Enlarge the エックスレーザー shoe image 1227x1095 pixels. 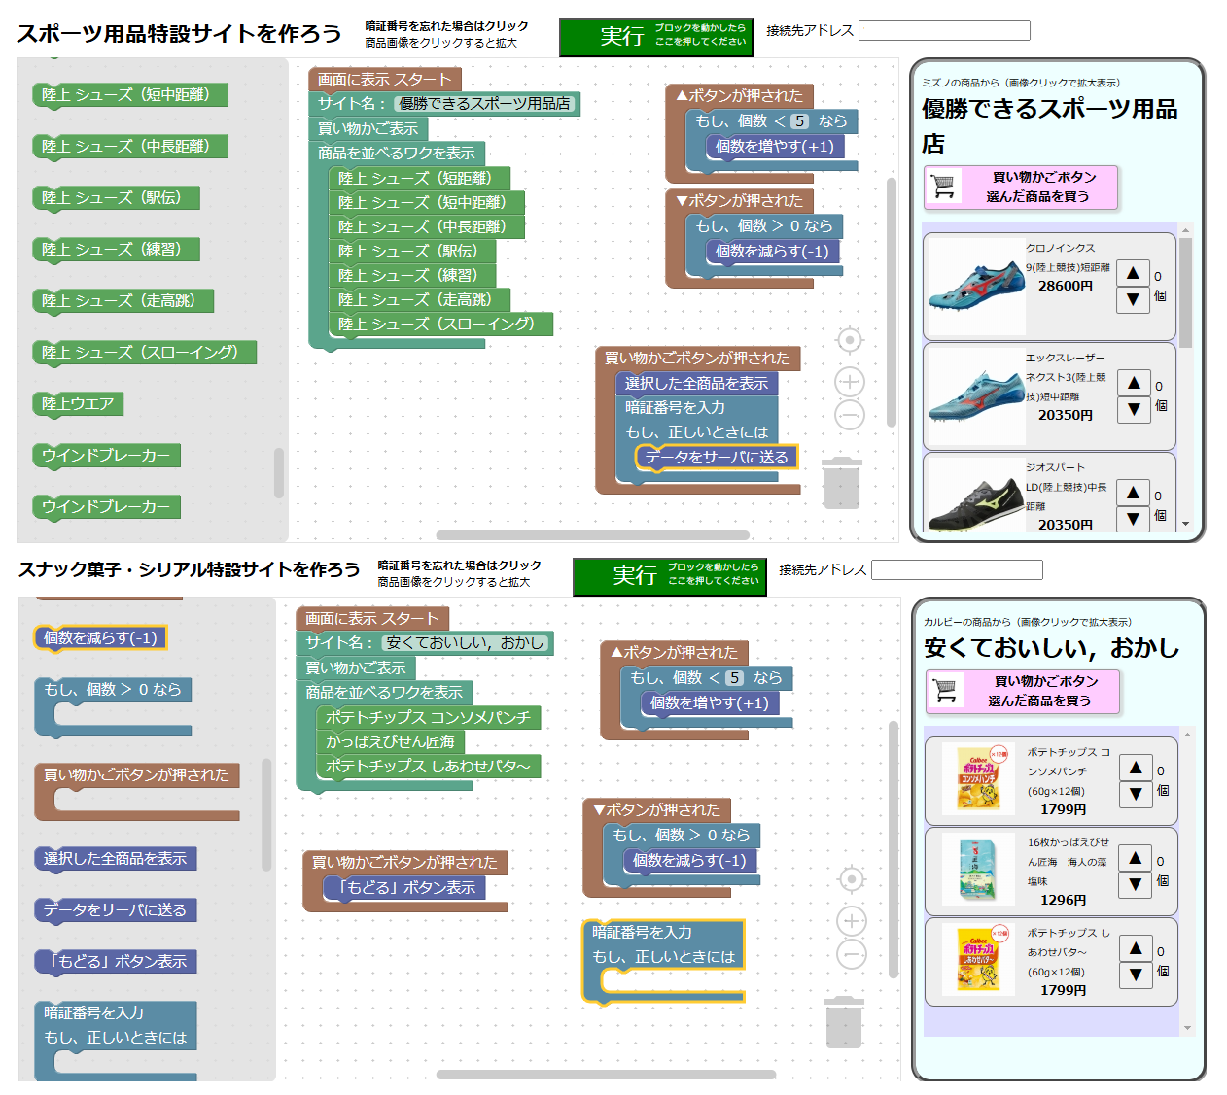[x=976, y=396]
